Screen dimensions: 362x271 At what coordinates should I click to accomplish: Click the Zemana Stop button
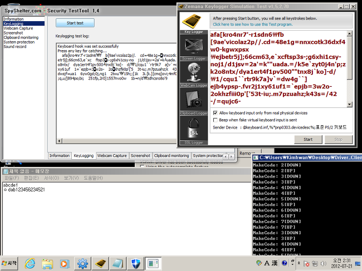338,139
